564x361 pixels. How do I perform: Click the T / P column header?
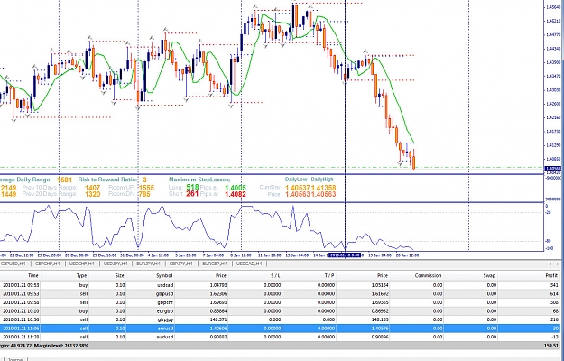pyautogui.click(x=329, y=276)
